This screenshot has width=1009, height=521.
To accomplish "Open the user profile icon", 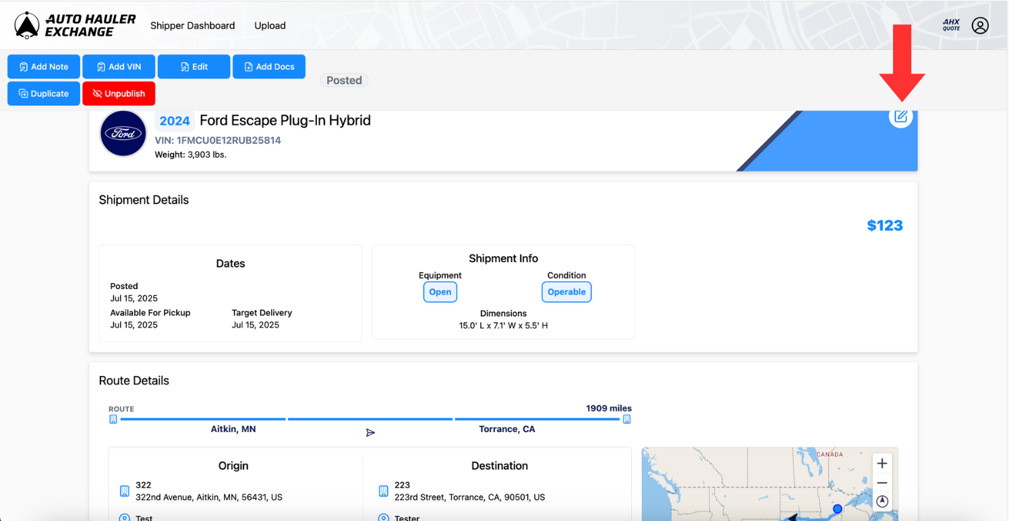I will click(x=980, y=26).
